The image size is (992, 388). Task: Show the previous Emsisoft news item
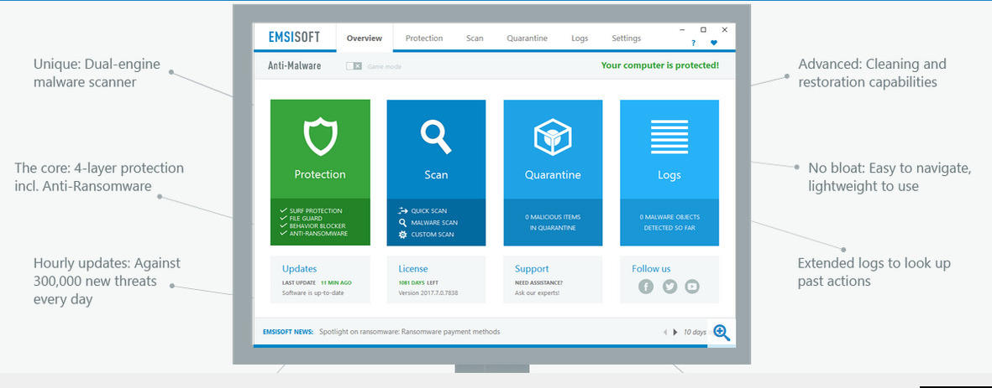point(665,332)
